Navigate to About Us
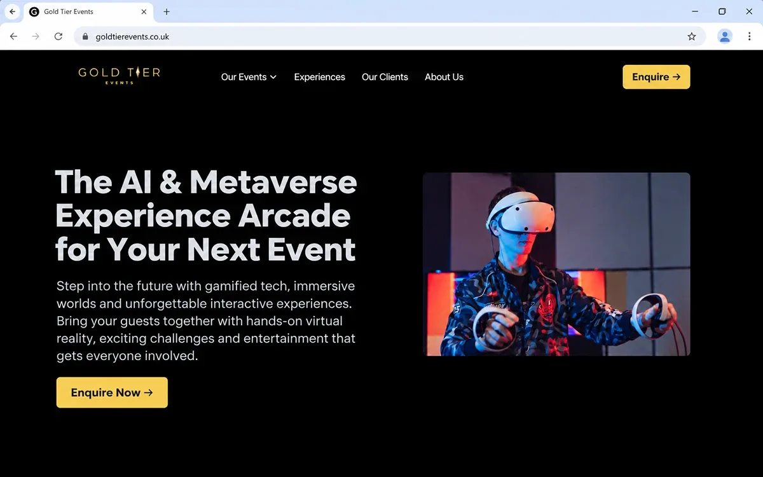The width and height of the screenshot is (763, 477). [444, 77]
